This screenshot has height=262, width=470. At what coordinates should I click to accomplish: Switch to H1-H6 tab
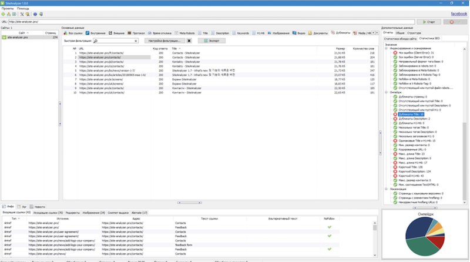[258, 33]
